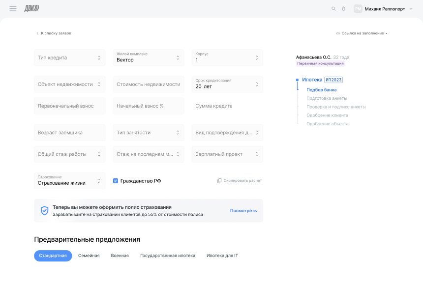
Task: Select the Подбор банка step
Action: click(x=322, y=90)
